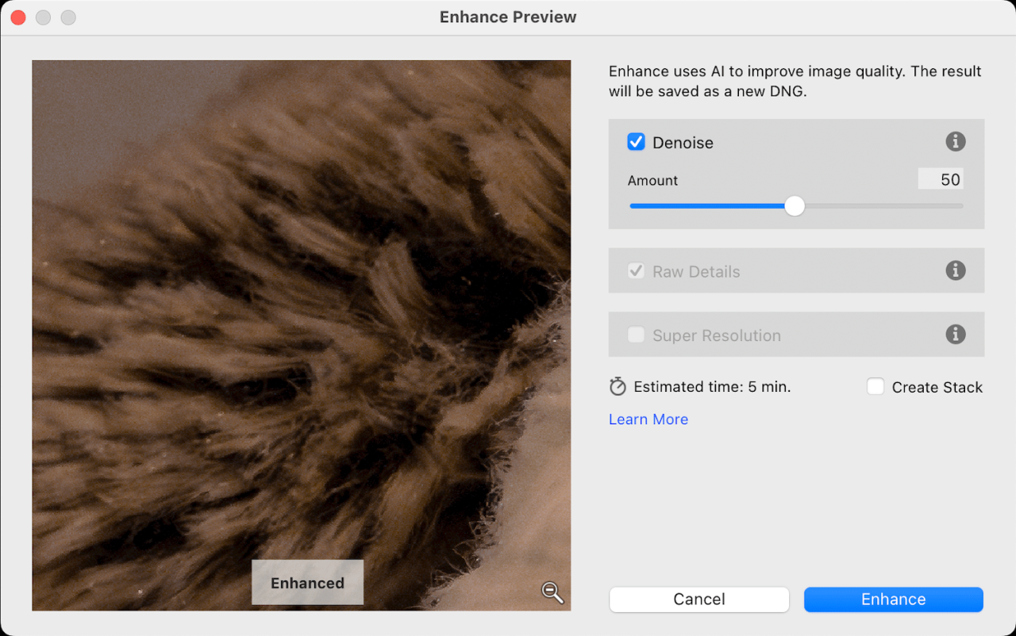The image size is (1016, 636).
Task: Open the Learn More link
Action: pyautogui.click(x=648, y=420)
